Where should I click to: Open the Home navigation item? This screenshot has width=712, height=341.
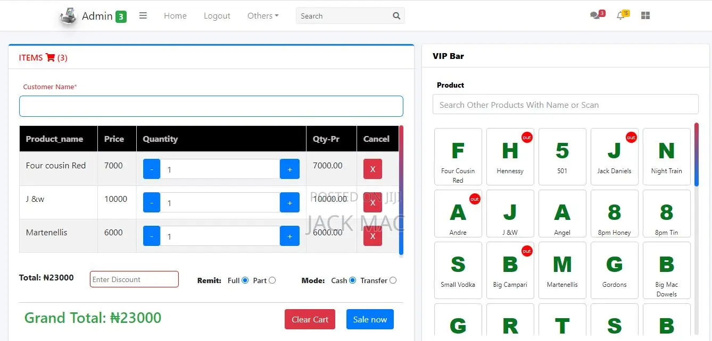pos(175,15)
